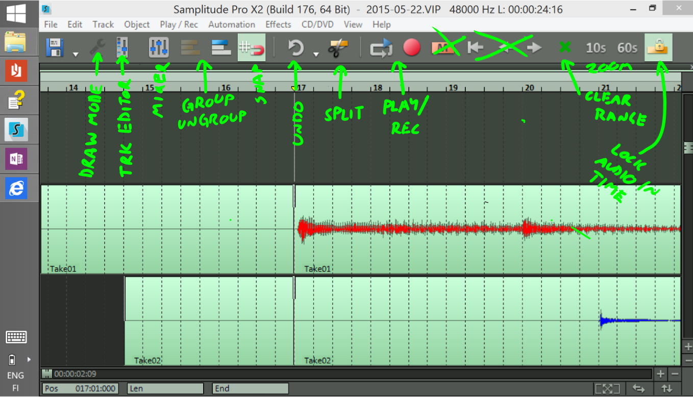The image size is (693, 398).
Task: Click the green X Clear Range icon
Action: coord(564,47)
